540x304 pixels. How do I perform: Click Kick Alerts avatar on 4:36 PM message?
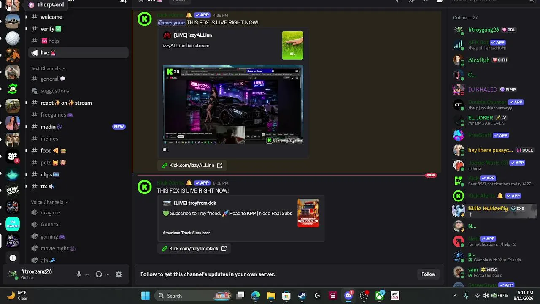[145, 19]
